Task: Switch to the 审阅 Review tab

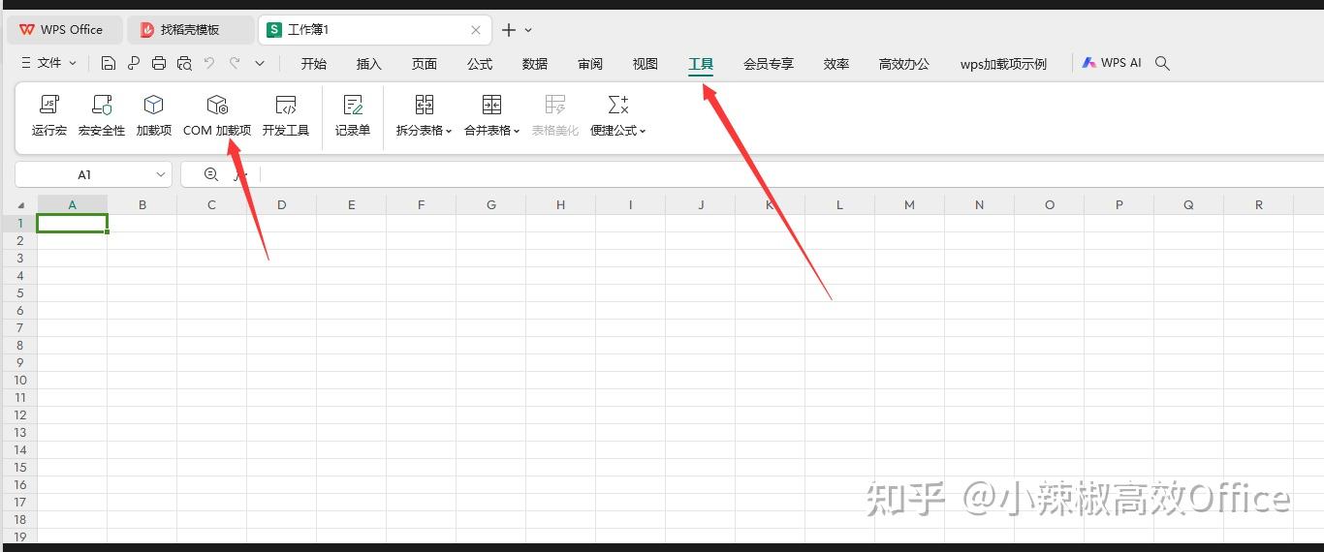Action: [589, 64]
